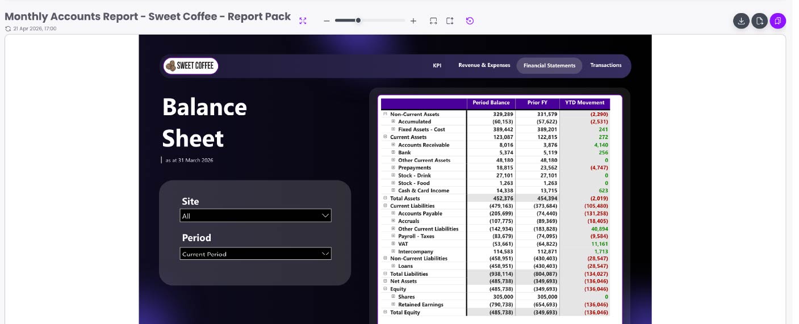Collapse the Non-Current Assets group
The image size is (799, 324).
pos(385,114)
